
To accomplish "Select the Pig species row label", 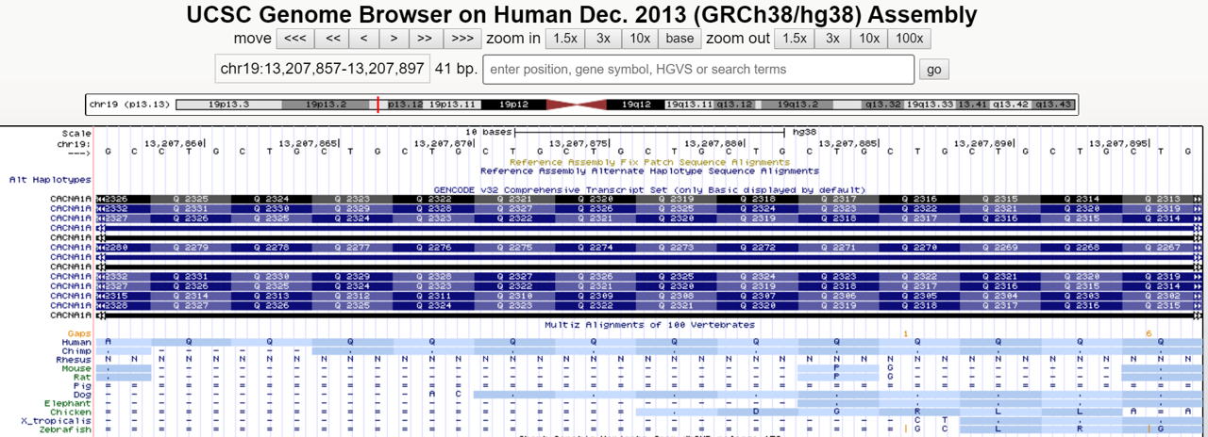I will (83, 385).
